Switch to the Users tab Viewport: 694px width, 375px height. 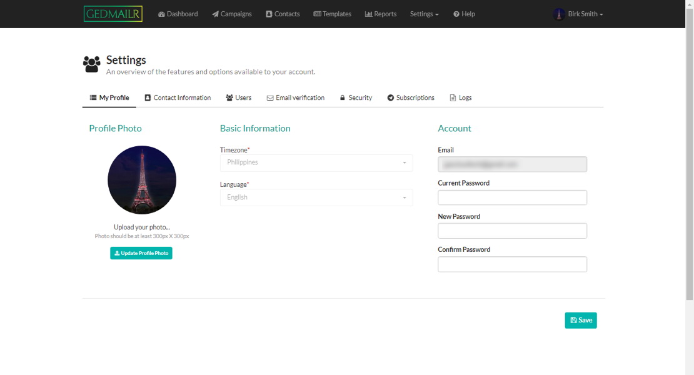pyautogui.click(x=239, y=97)
